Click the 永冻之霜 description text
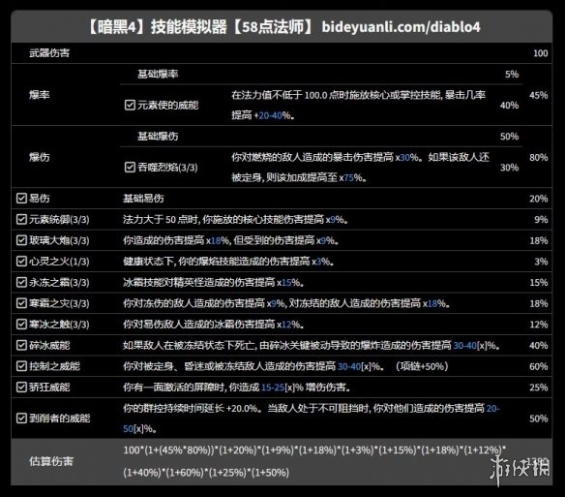This screenshot has height=497, width=565. click(x=214, y=282)
